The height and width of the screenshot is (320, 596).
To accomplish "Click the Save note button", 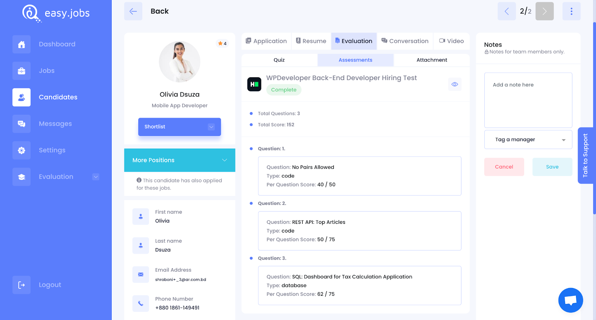I will (x=552, y=167).
